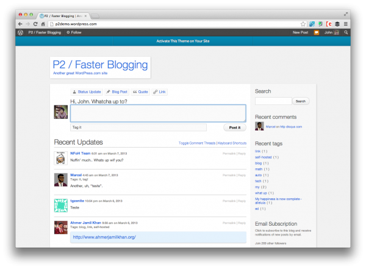Focus the Whatcha up to text area
Viewport: 366px width, 269px height.
click(x=158, y=113)
